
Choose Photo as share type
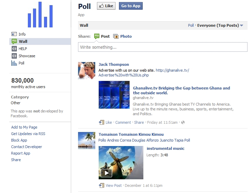[126, 36]
